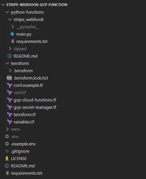
Task: Click the Terraform icon beside gcp-secret-manager.tf
Action: (x=10, y=107)
